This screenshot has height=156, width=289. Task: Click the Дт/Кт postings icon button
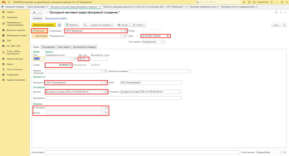85,25
